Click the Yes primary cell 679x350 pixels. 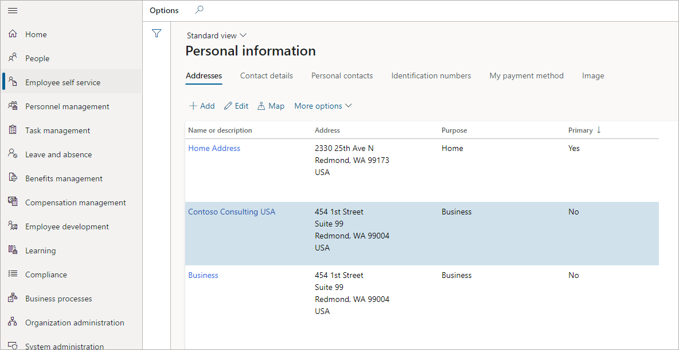point(574,148)
